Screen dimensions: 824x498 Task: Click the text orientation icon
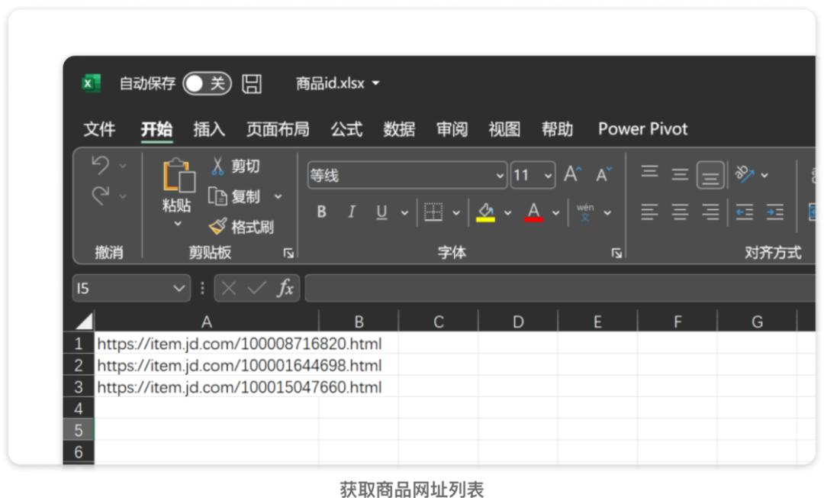(x=745, y=174)
